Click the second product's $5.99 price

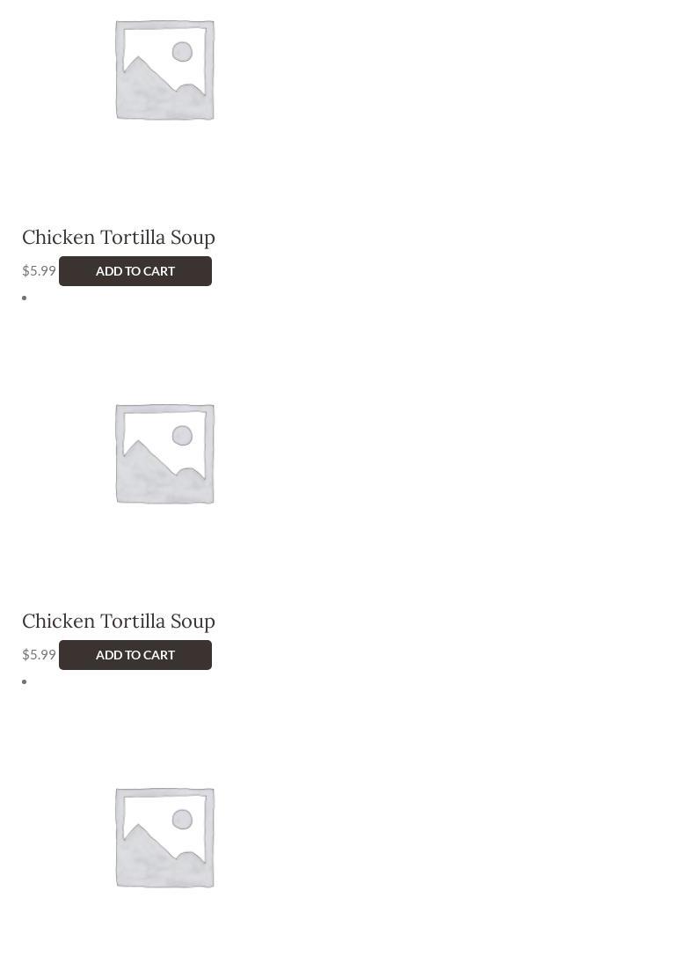click(x=39, y=655)
